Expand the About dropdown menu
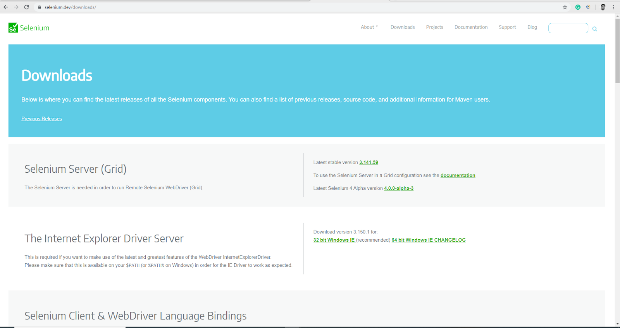This screenshot has width=620, height=328. pos(369,27)
